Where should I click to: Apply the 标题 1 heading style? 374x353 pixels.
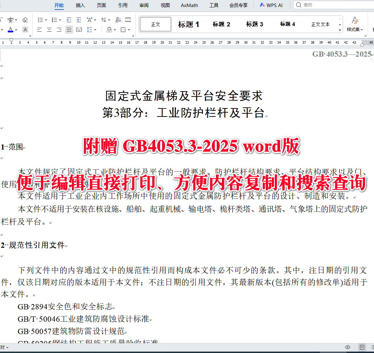[x=189, y=24]
